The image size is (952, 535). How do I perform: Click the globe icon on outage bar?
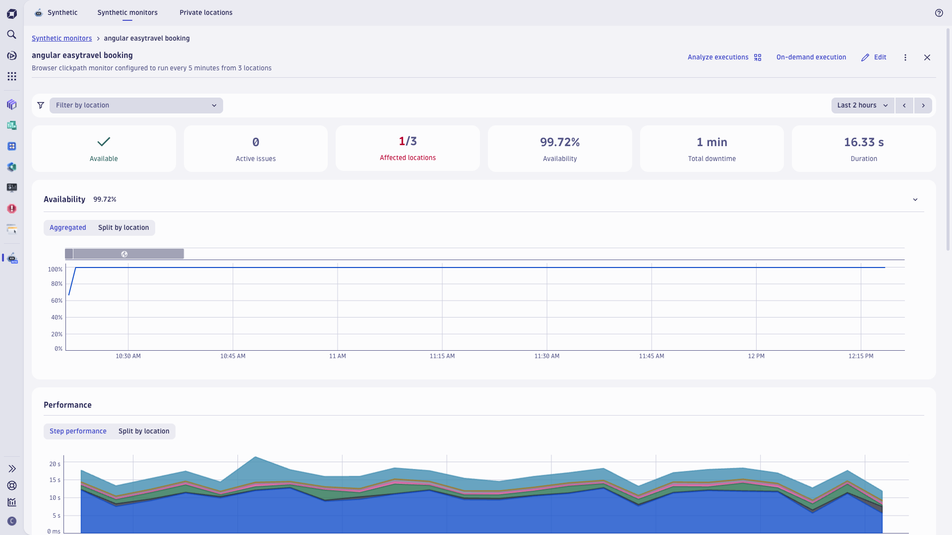(x=124, y=254)
